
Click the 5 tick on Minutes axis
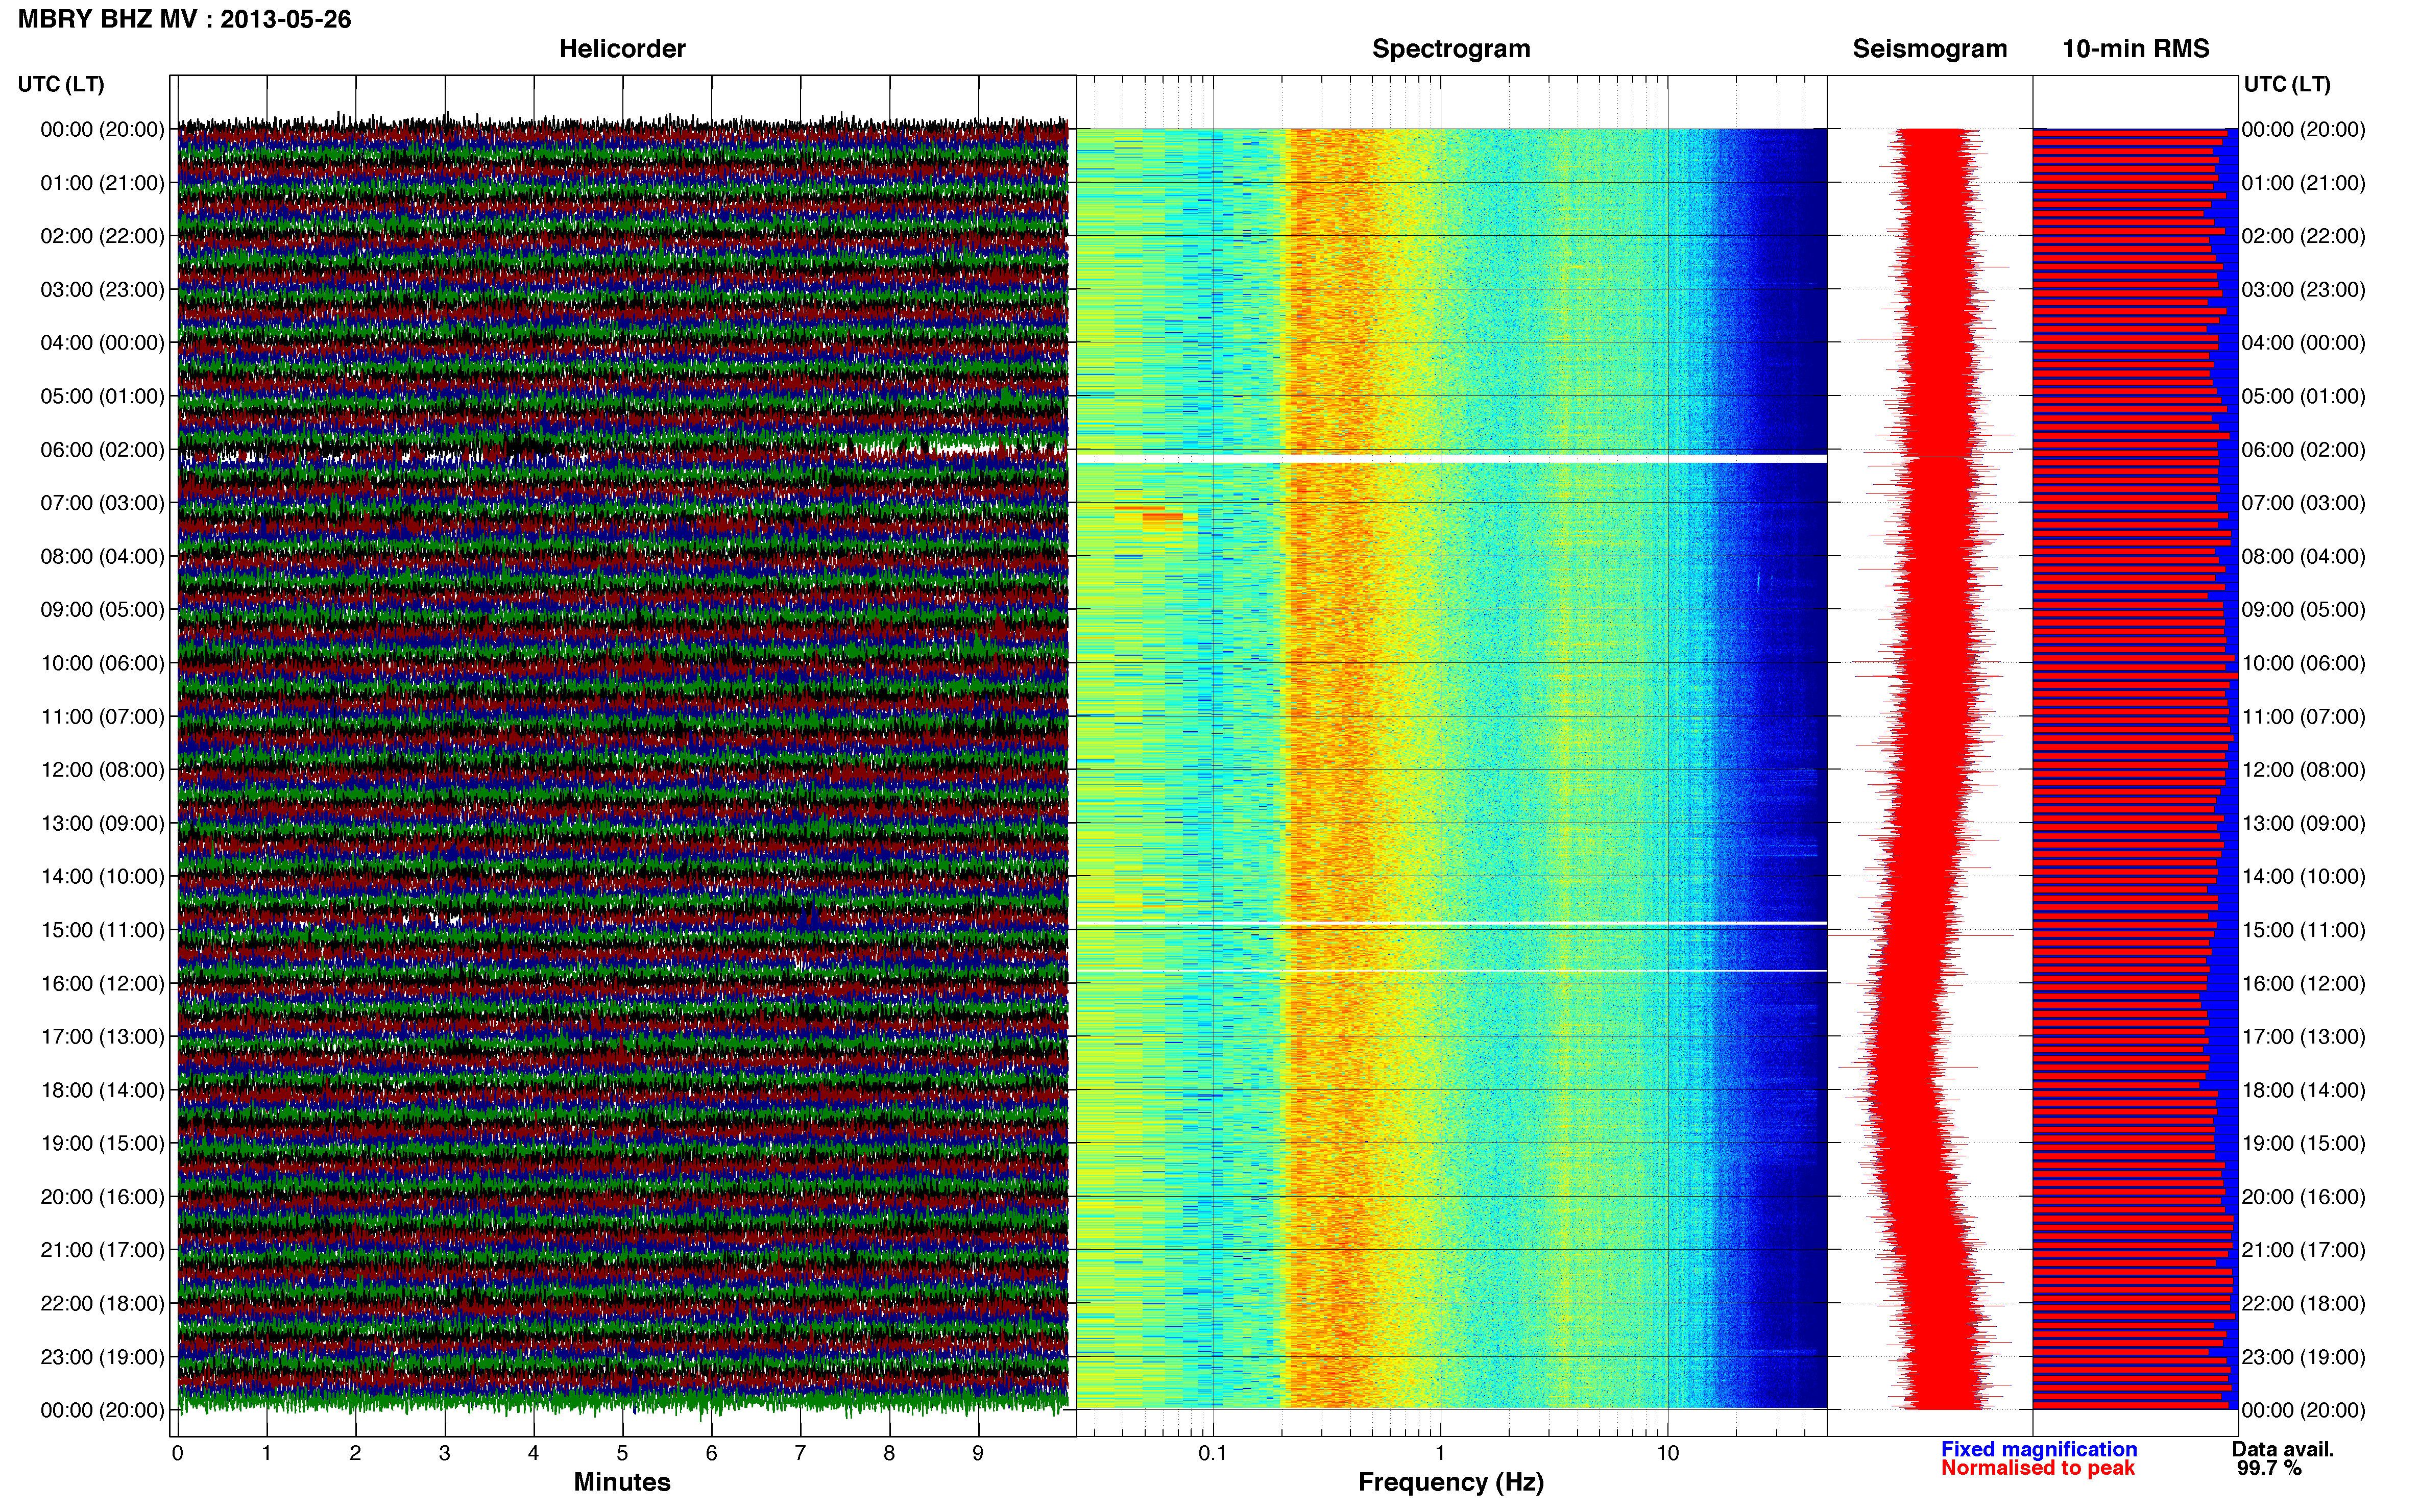622,1454
